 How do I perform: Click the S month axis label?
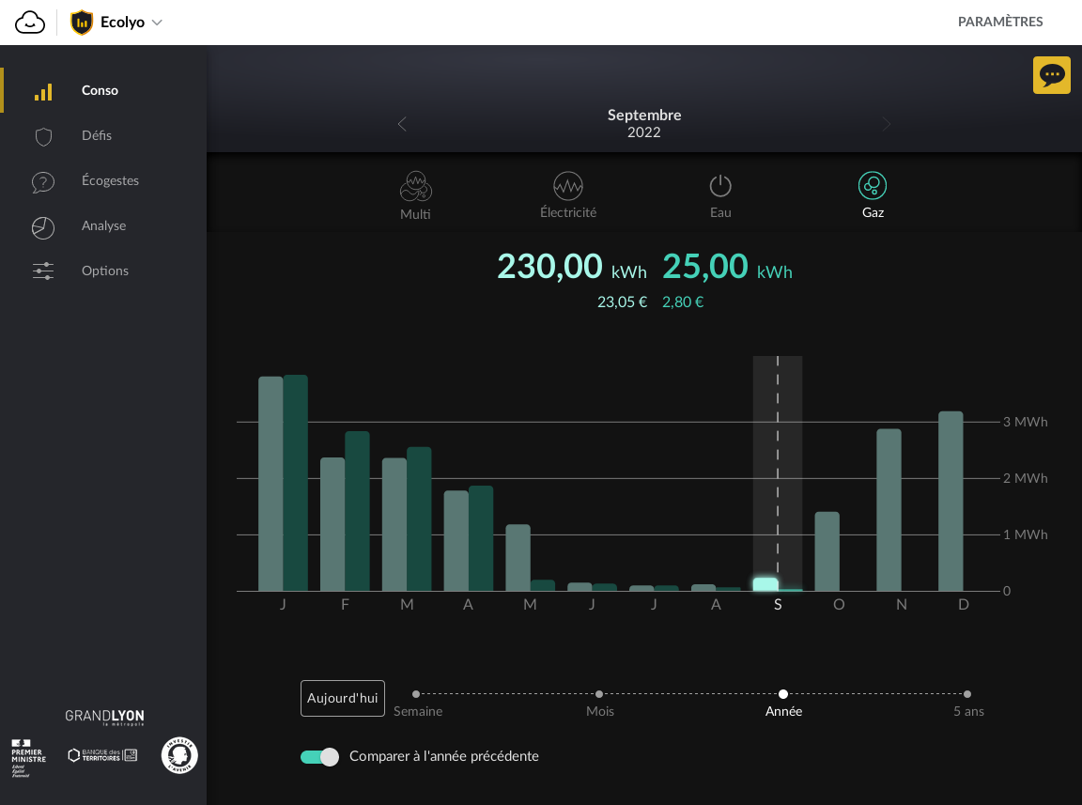[778, 605]
